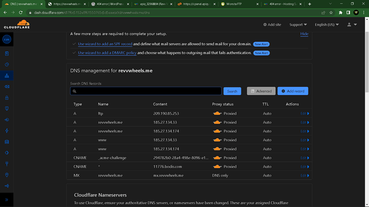This screenshot has height=207, width=369.
Task: Open the Traffic icon in sidebar
Action: tap(7, 186)
